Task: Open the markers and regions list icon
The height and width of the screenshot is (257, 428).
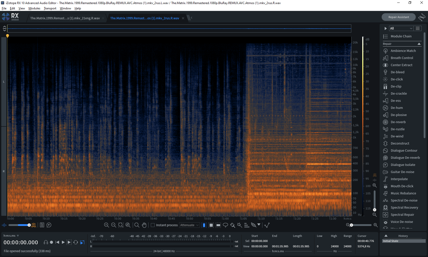Action: [42, 225]
